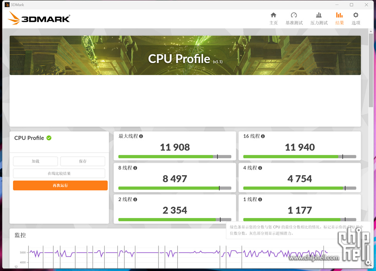Viewport: 376px width, 271px height.
Task: Click info icon beside 2 线程
Action: click(135, 199)
